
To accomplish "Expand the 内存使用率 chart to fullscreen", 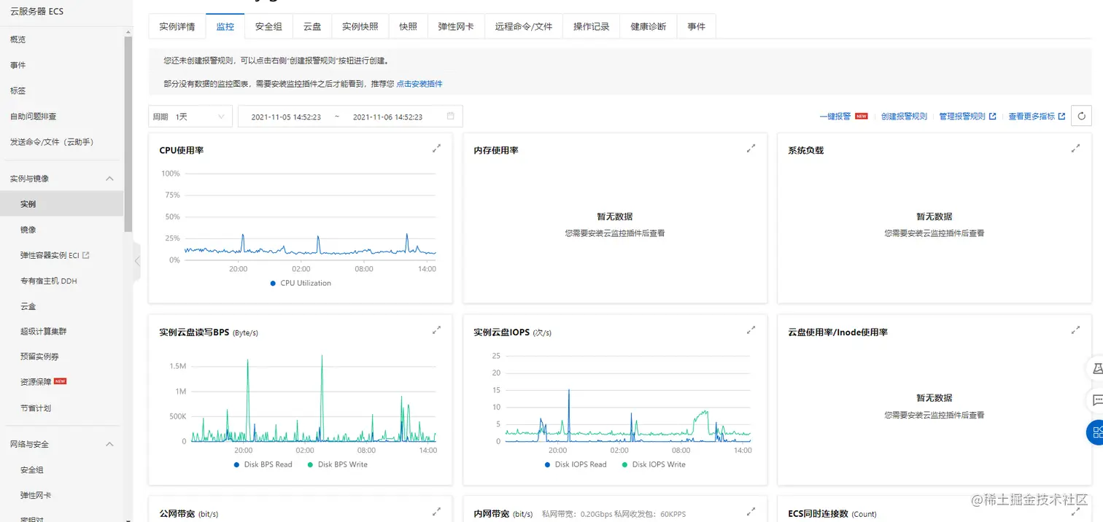I will pos(751,148).
